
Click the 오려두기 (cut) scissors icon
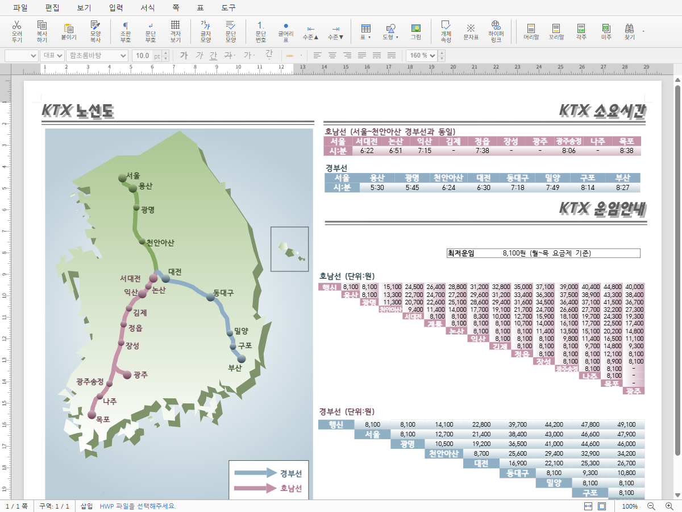17,32
